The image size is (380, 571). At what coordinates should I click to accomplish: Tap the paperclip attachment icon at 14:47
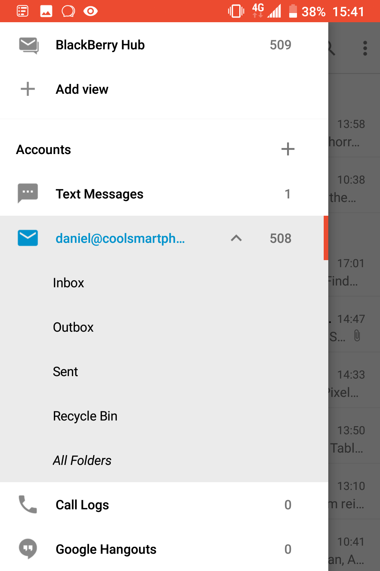coord(357,336)
